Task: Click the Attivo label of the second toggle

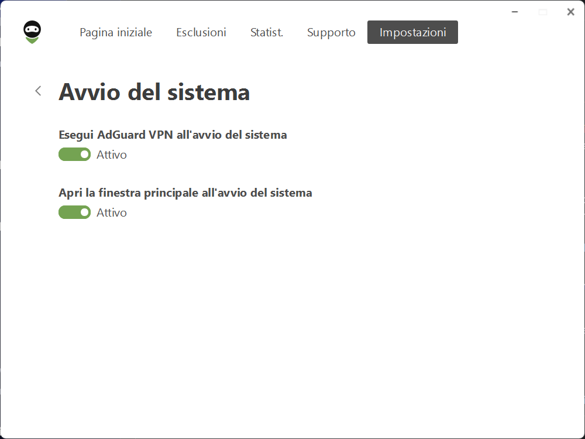Action: 112,212
